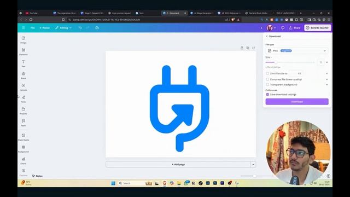Open the Elements panel
This screenshot has height=197, width=350.
[23, 51]
